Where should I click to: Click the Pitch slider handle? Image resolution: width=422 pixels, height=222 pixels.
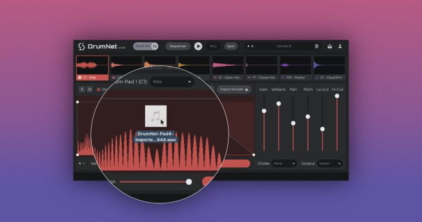click(x=307, y=116)
